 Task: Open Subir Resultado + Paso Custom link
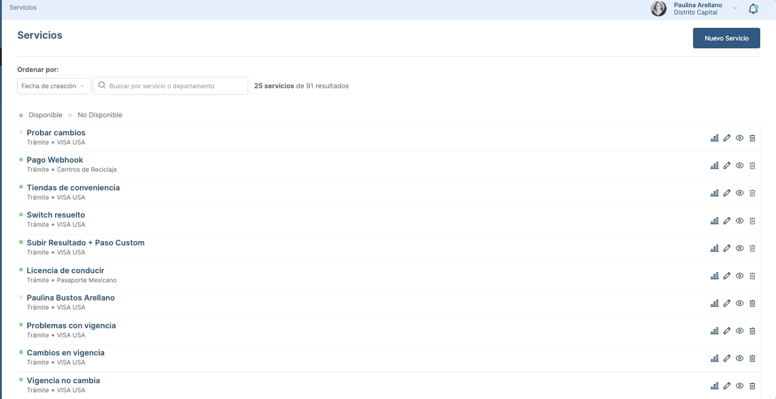click(85, 242)
